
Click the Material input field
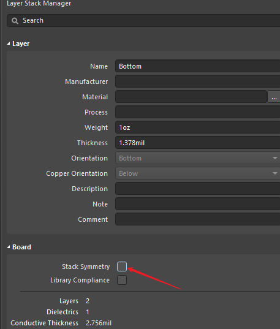pos(191,97)
